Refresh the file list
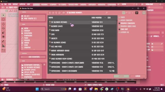The image size is (165, 92). click(x=60, y=13)
